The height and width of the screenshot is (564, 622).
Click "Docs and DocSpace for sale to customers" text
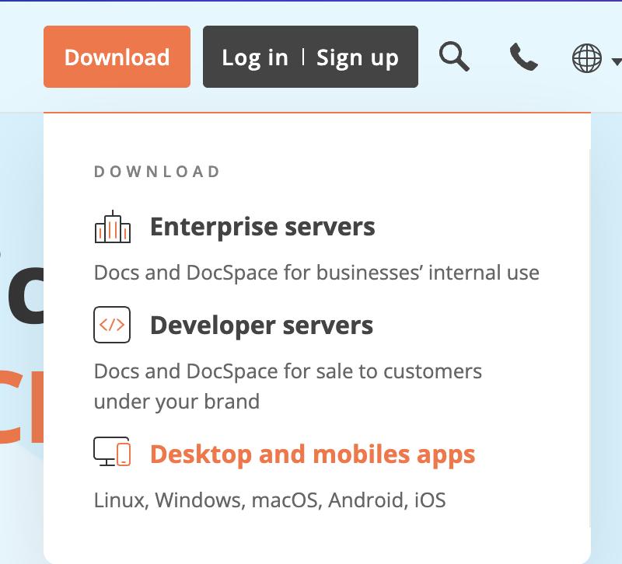(x=288, y=371)
